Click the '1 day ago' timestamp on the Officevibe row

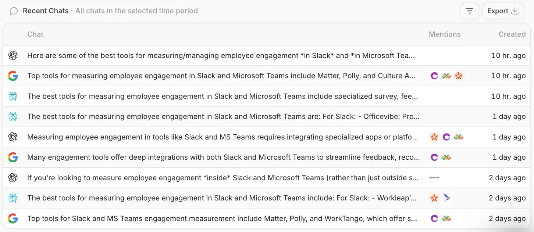click(509, 117)
